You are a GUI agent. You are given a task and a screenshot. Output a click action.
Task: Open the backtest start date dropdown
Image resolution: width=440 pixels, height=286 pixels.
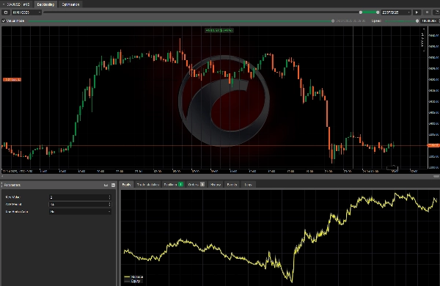pyautogui.click(x=26, y=12)
